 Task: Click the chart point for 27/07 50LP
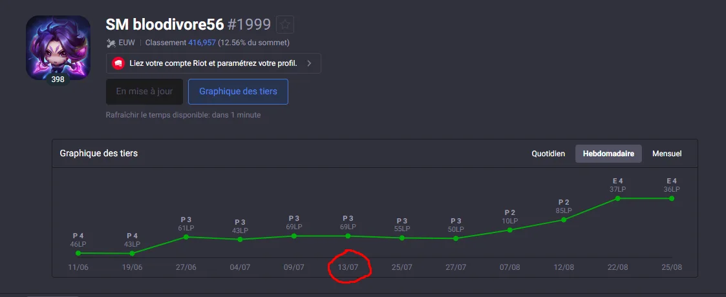[456, 239]
